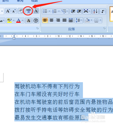This screenshot has width=113, height=126.
Task: Open the Enclose Characters (字) tool
Action: (36, 21)
